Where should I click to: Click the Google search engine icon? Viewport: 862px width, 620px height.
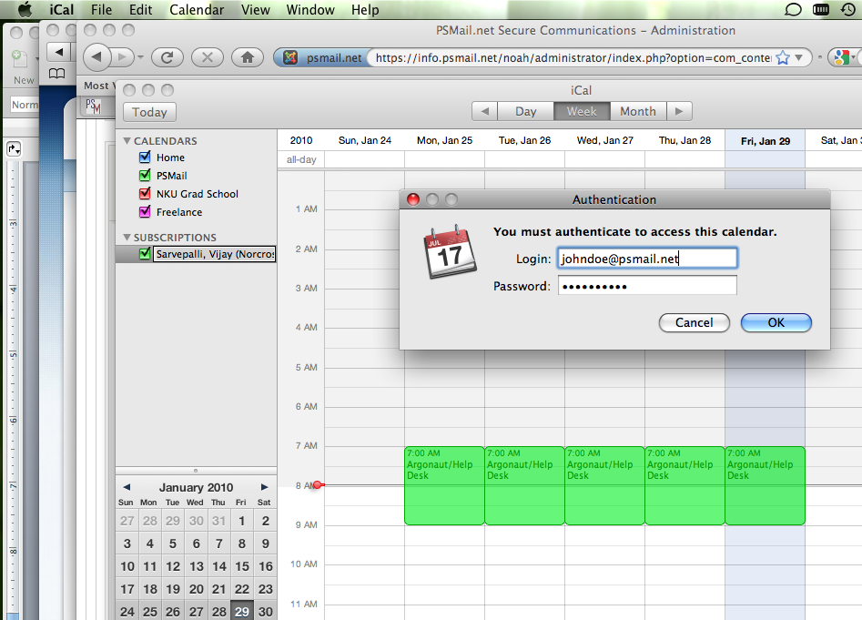841,57
